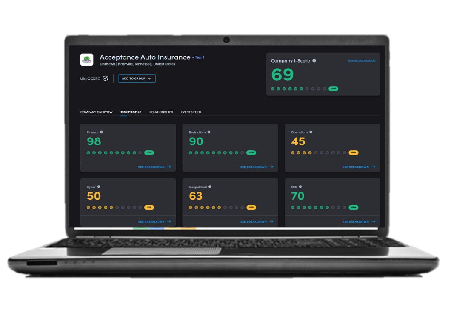Click the Acceptance Auto Insurance company logo
Screen dimensions: 454x316
click(87, 60)
